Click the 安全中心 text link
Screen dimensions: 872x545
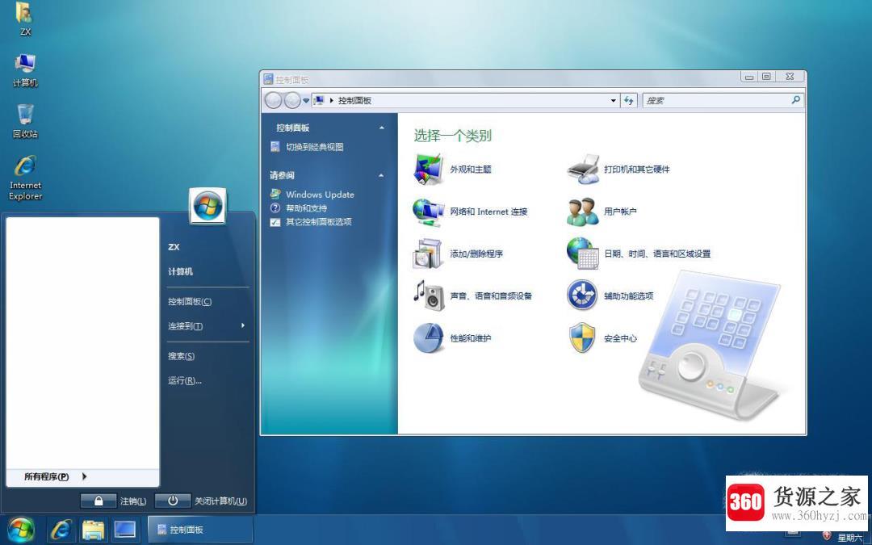point(620,338)
